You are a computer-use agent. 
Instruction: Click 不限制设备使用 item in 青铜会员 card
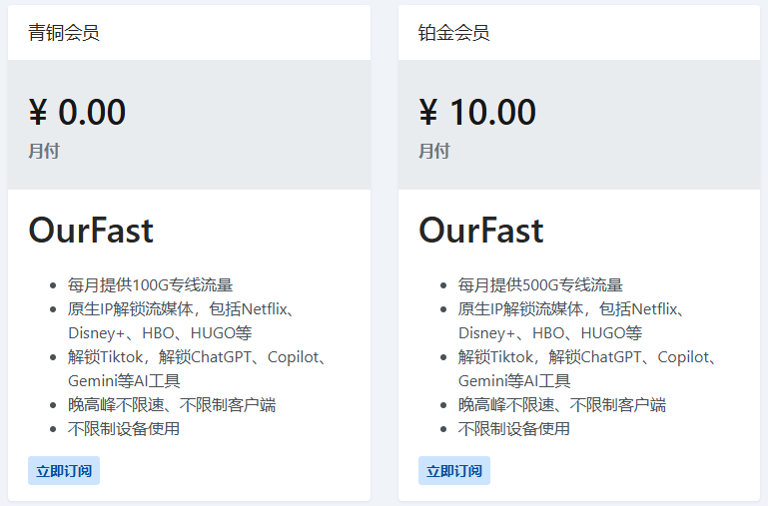point(124,429)
